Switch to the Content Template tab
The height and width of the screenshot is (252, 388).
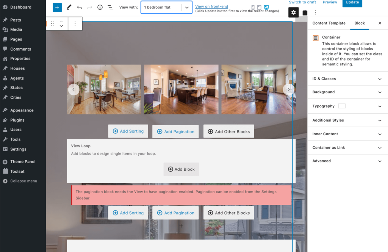(x=329, y=23)
